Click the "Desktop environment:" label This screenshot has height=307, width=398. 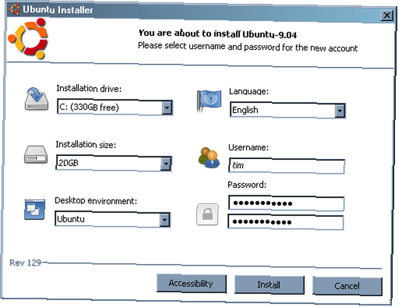point(96,201)
